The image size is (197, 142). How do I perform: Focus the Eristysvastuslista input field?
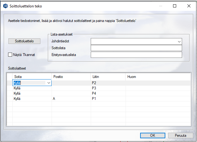coord(136,55)
